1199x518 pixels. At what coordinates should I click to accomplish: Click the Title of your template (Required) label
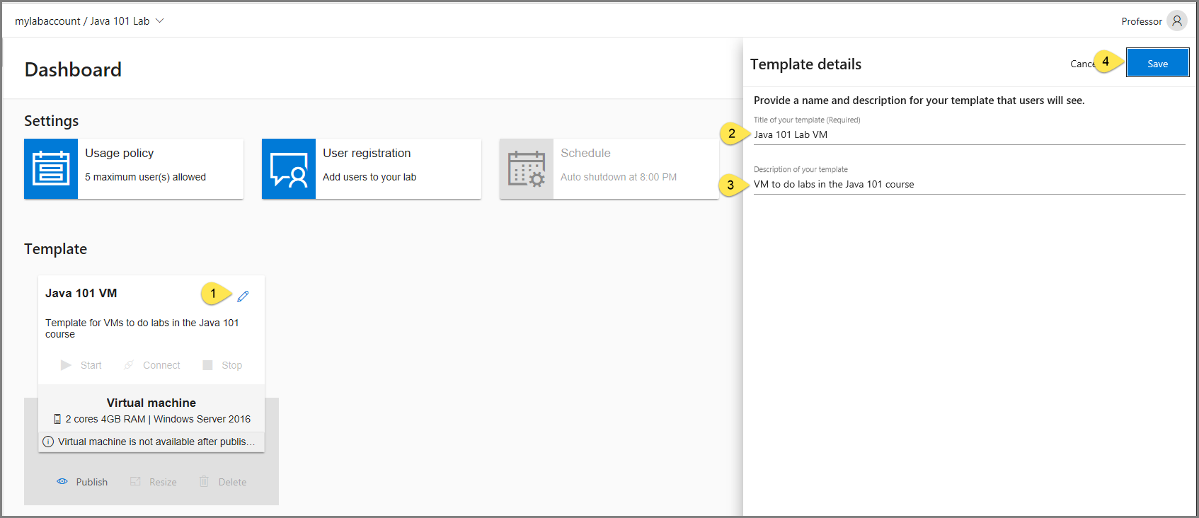click(x=807, y=120)
